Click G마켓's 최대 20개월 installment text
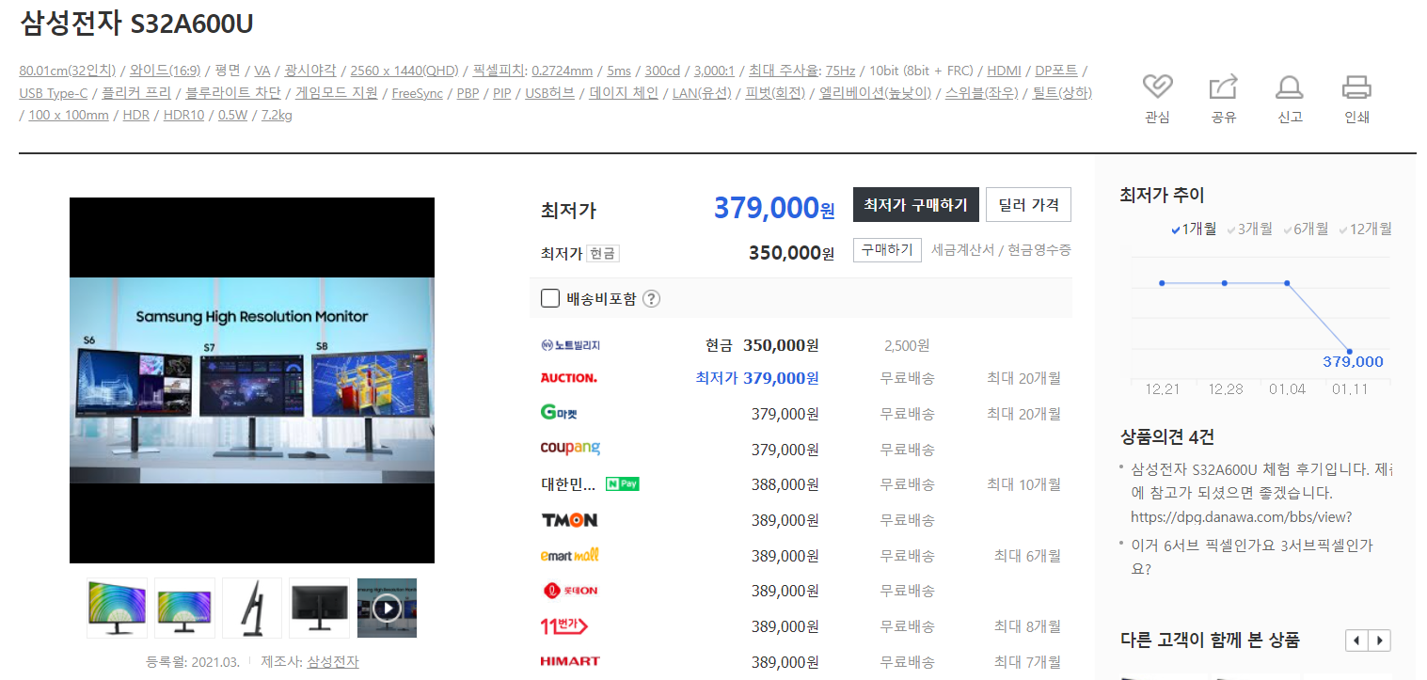The height and width of the screenshot is (680, 1427). (1023, 414)
